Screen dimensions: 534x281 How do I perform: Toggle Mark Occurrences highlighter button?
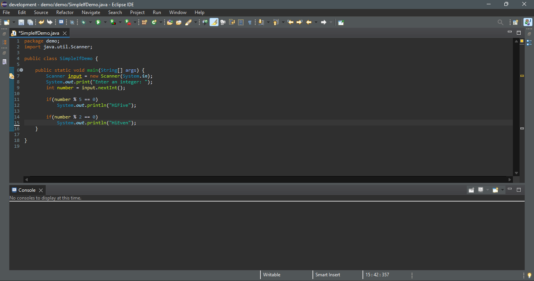coord(214,22)
